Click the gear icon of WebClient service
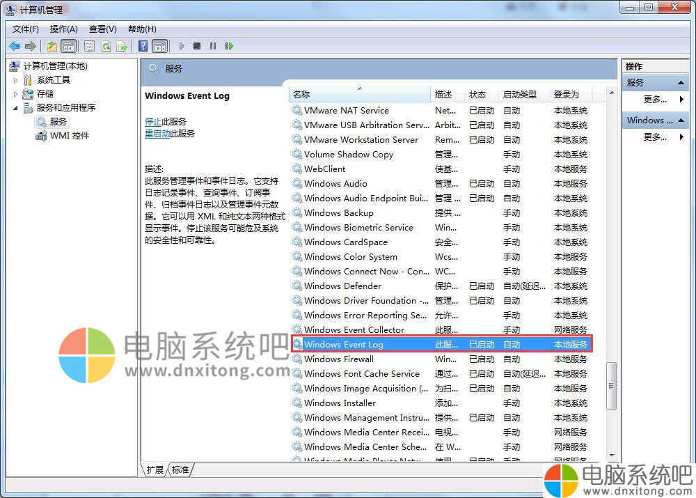This screenshot has height=498, width=696. tap(297, 169)
